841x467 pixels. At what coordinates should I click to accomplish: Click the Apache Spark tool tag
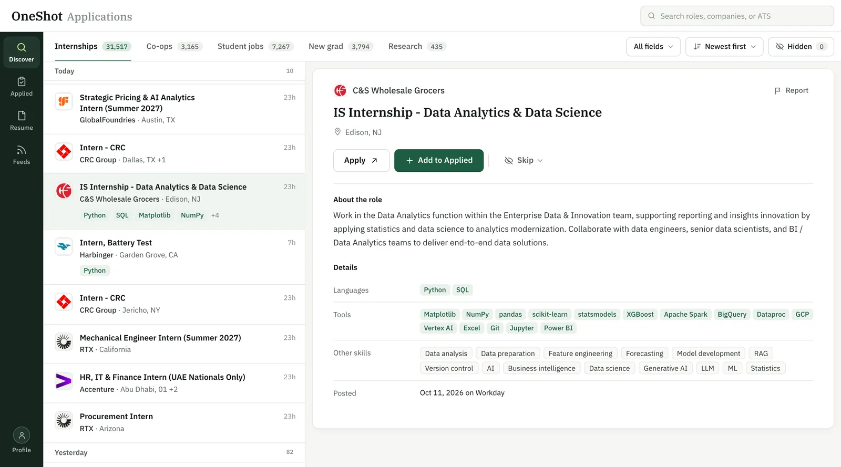[x=685, y=314]
